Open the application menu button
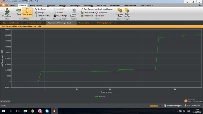This screenshot has height=114, width=203. click(x=4, y=5)
